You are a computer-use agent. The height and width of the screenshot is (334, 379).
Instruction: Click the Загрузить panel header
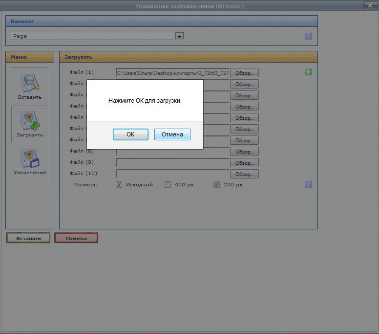[189, 57]
